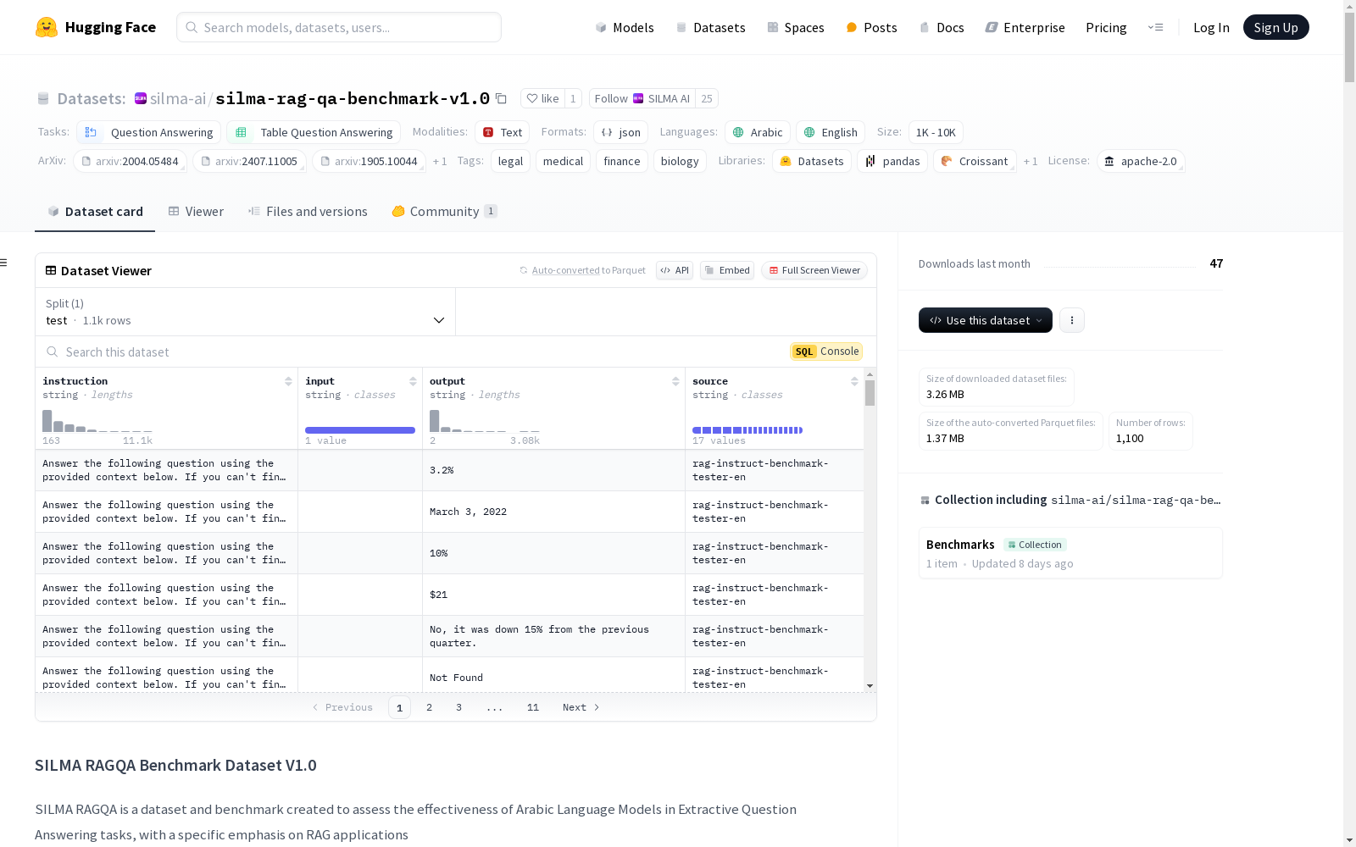Image resolution: width=1356 pixels, height=847 pixels.
Task: Open the Community tab
Action: point(444,211)
